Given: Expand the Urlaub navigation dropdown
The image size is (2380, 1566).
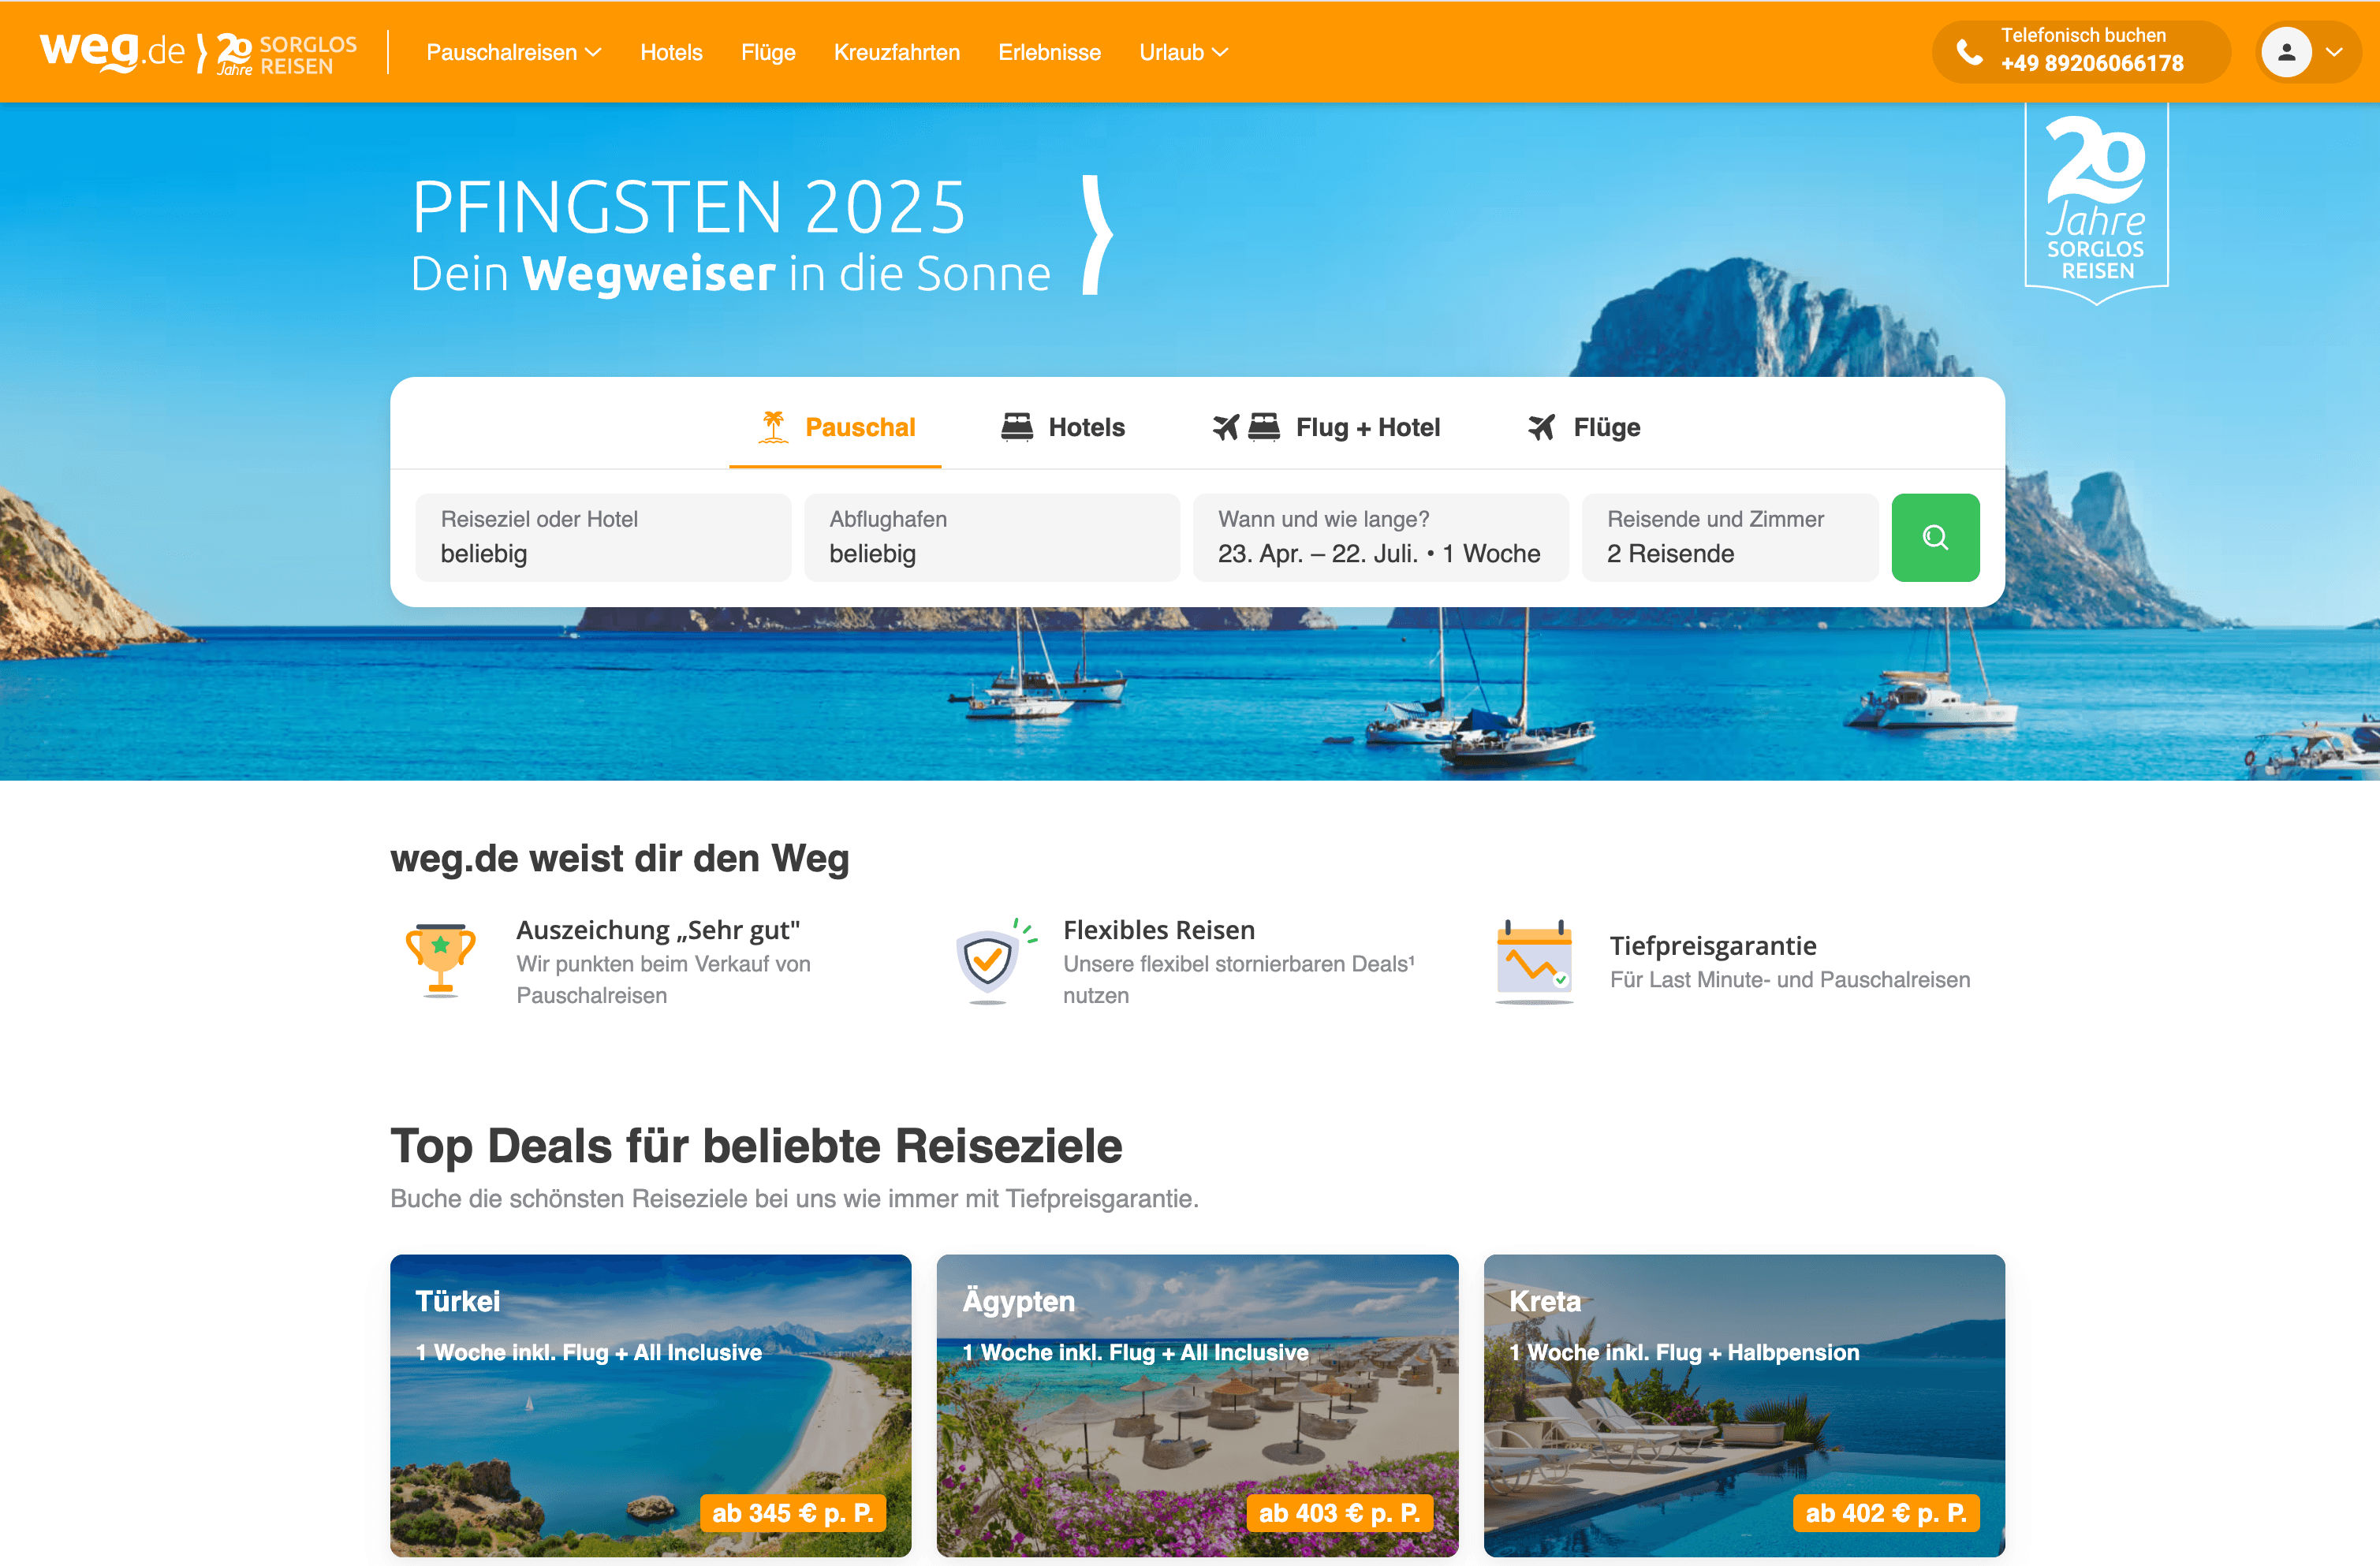Looking at the screenshot, I should point(1183,52).
